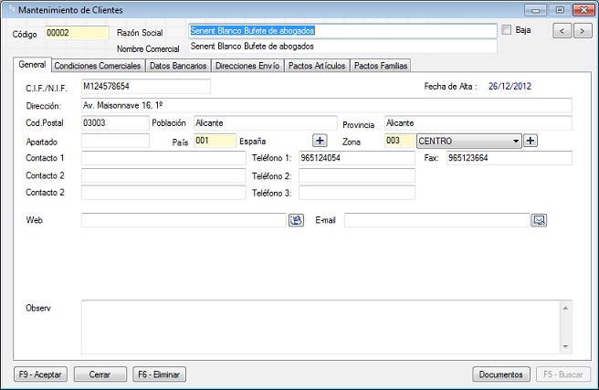Go to previous client record arrow

[x=562, y=31]
